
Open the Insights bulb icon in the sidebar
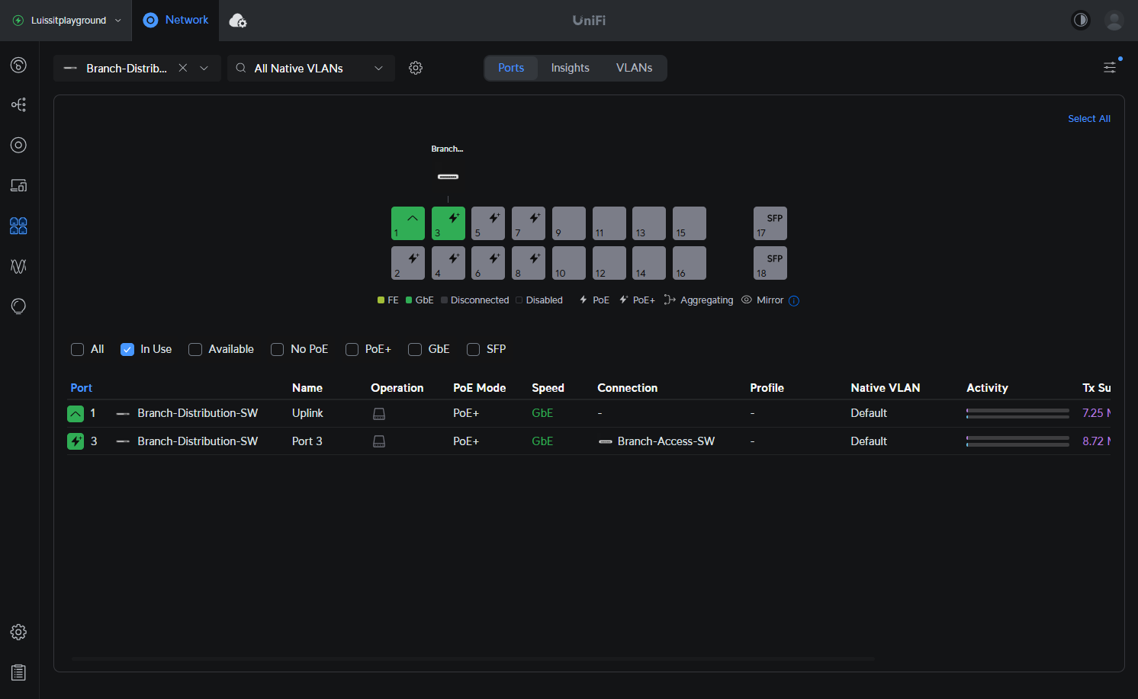18,306
